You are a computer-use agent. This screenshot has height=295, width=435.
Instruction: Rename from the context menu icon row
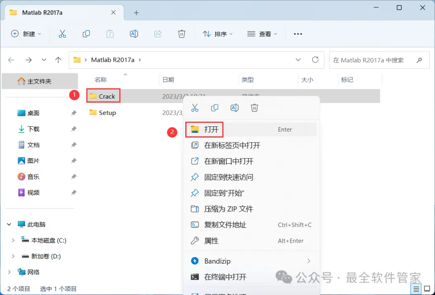coord(234,108)
